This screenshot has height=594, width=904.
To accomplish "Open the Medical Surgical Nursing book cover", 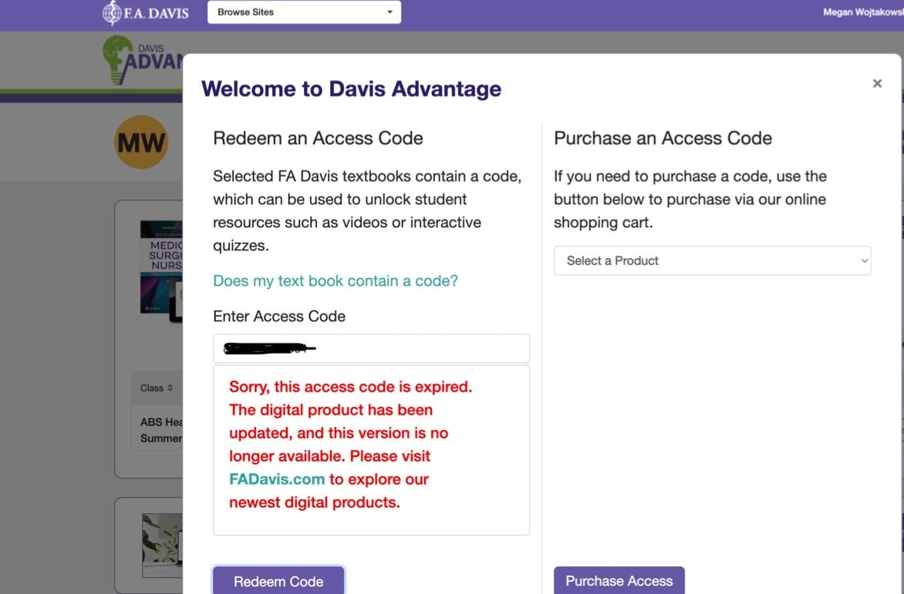I will (x=161, y=267).
